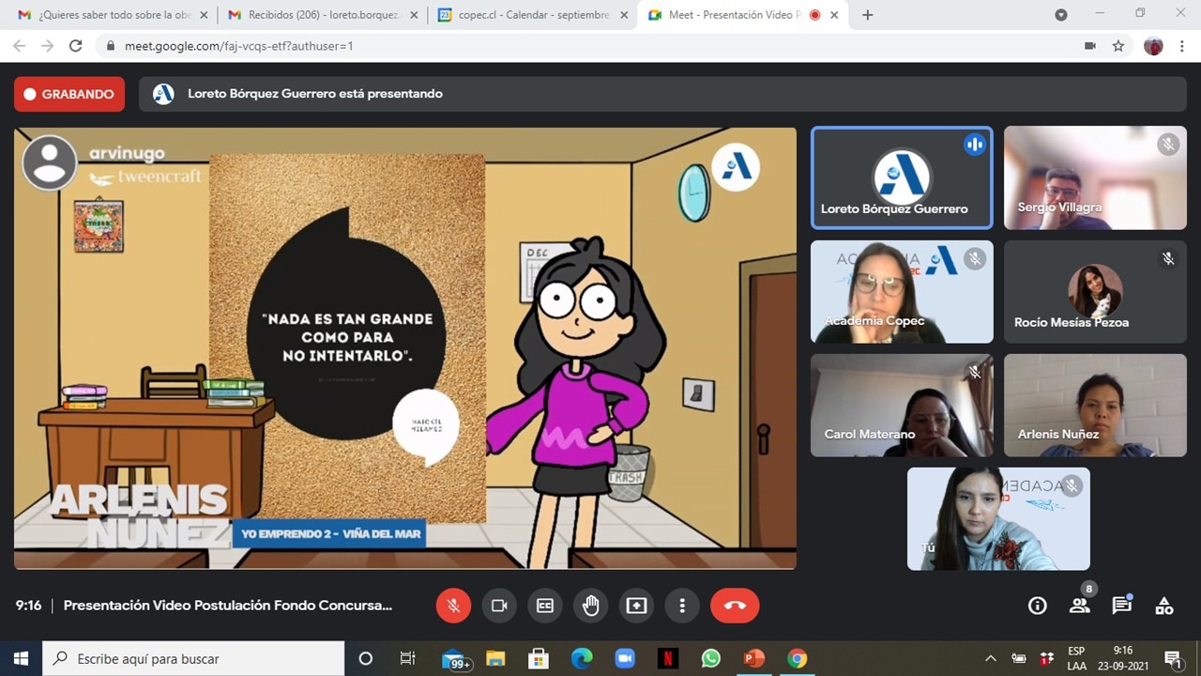Select the Meet Presentación Video tab
Image resolution: width=1201 pixels, height=676 pixels.
(743, 15)
